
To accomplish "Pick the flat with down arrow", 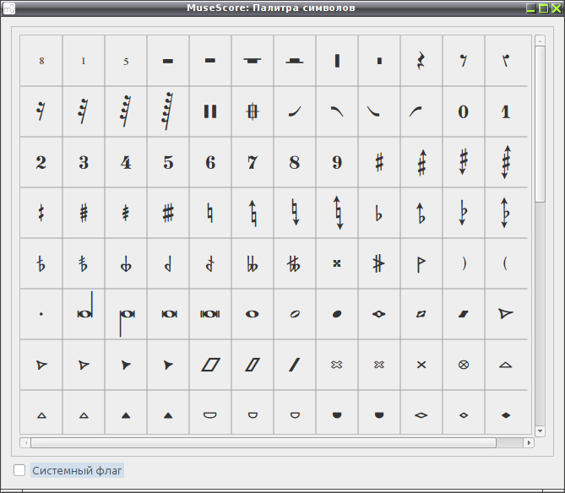I will coord(464,213).
